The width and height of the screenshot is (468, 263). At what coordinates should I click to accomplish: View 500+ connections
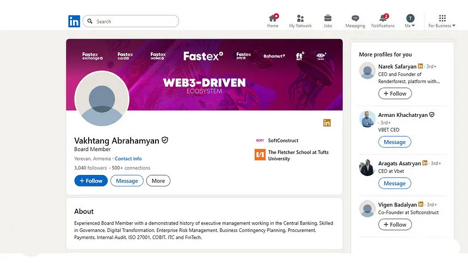pyautogui.click(x=131, y=168)
